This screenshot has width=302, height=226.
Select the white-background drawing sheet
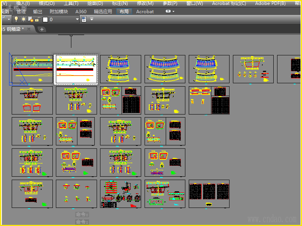tap(76, 69)
